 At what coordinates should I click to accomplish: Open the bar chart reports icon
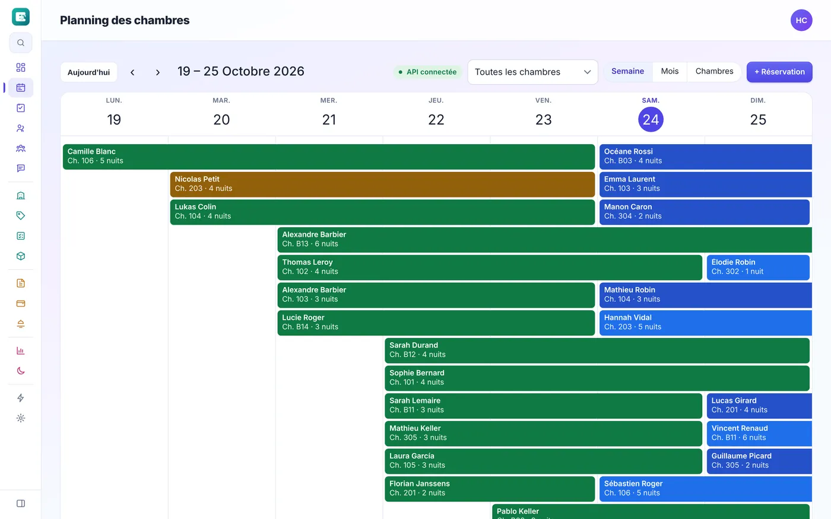tap(21, 351)
